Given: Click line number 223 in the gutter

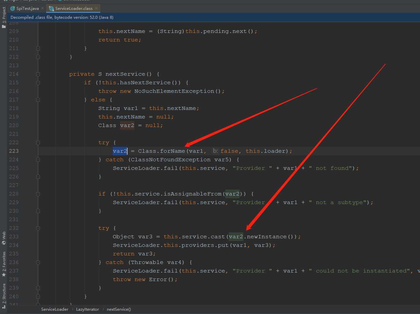Looking at the screenshot, I should (14, 151).
